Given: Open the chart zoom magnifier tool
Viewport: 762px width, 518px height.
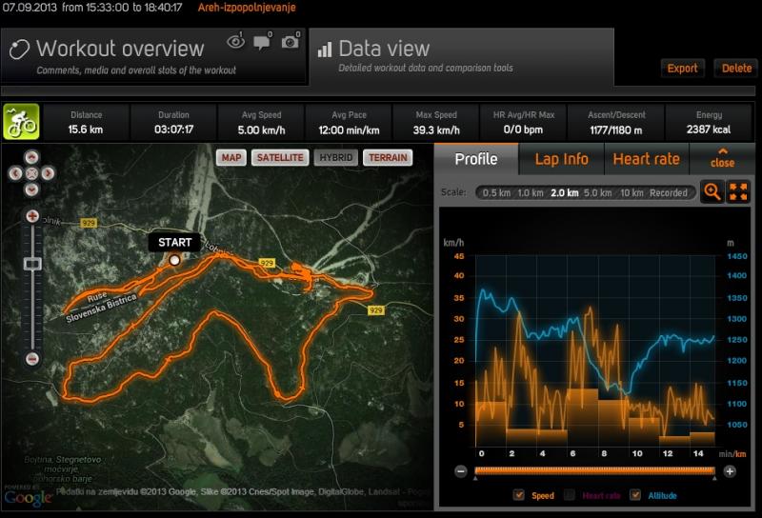Looking at the screenshot, I should coord(712,191).
